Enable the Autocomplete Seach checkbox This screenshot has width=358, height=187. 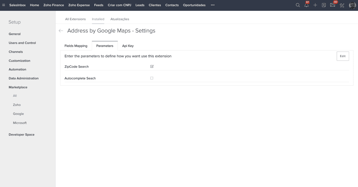coord(152,78)
